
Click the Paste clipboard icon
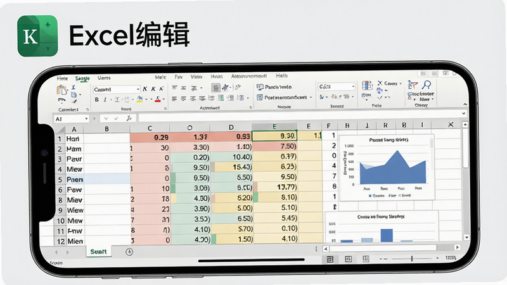(61, 90)
